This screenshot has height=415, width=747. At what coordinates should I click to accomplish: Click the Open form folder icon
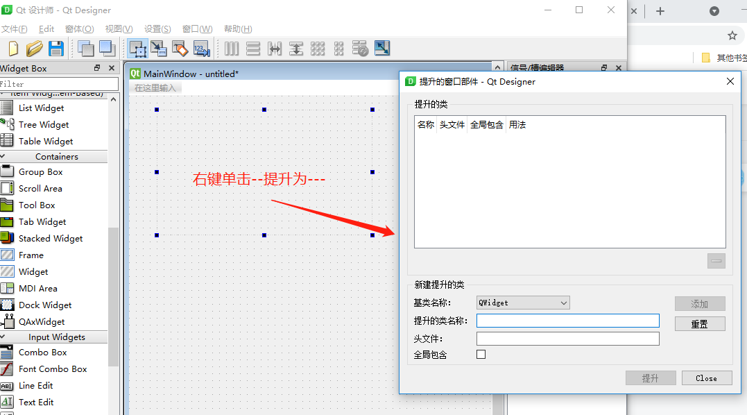(34, 49)
